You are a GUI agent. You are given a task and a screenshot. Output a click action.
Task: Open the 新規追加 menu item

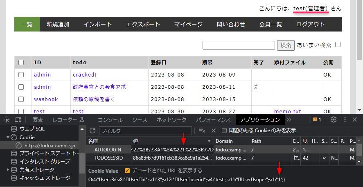pos(58,24)
